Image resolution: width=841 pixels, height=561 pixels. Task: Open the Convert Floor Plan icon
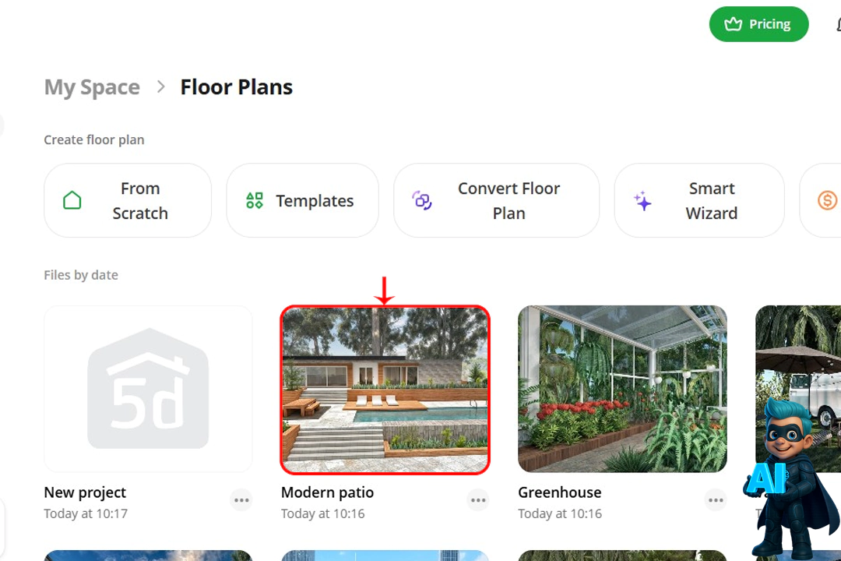(421, 200)
